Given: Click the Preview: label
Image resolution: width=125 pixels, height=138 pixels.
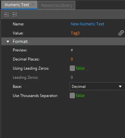Looking at the screenshot, I should tap(20, 50).
